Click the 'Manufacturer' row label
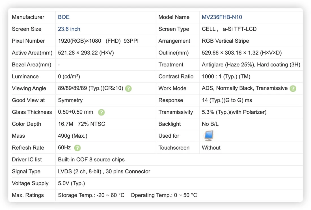The width and height of the screenshot is (311, 210). 28,17
